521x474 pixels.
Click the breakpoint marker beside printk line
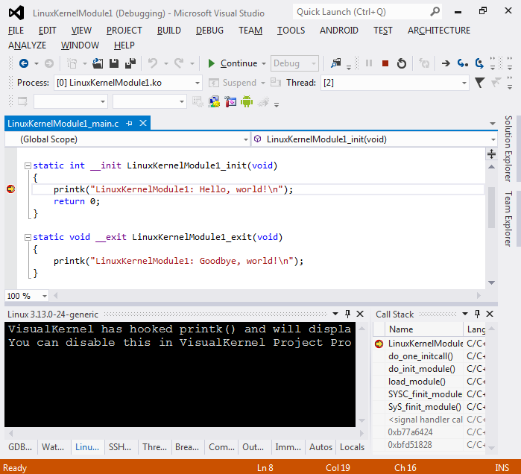10,189
